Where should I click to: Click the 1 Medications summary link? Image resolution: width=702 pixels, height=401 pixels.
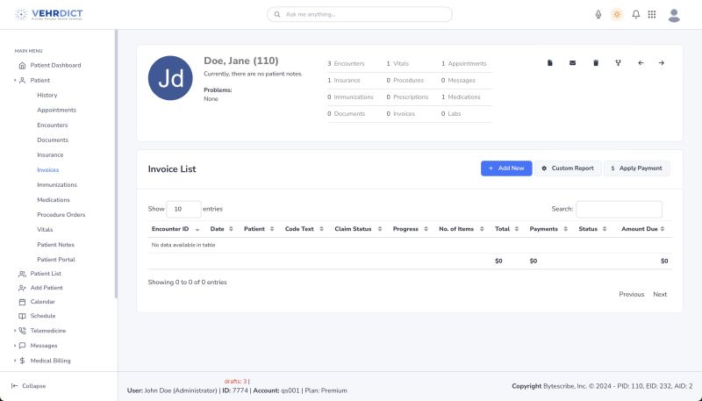(461, 97)
